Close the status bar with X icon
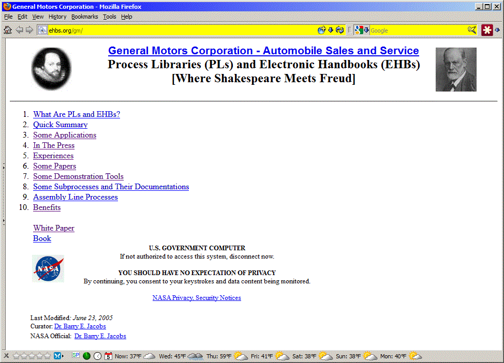Viewport: 504px width, 363px height. [6, 356]
